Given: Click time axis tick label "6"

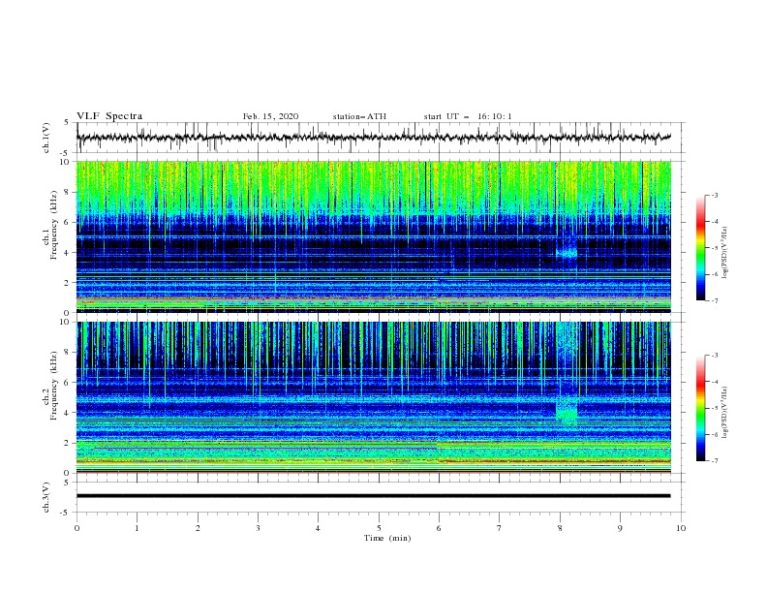Looking at the screenshot, I should 439,528.
